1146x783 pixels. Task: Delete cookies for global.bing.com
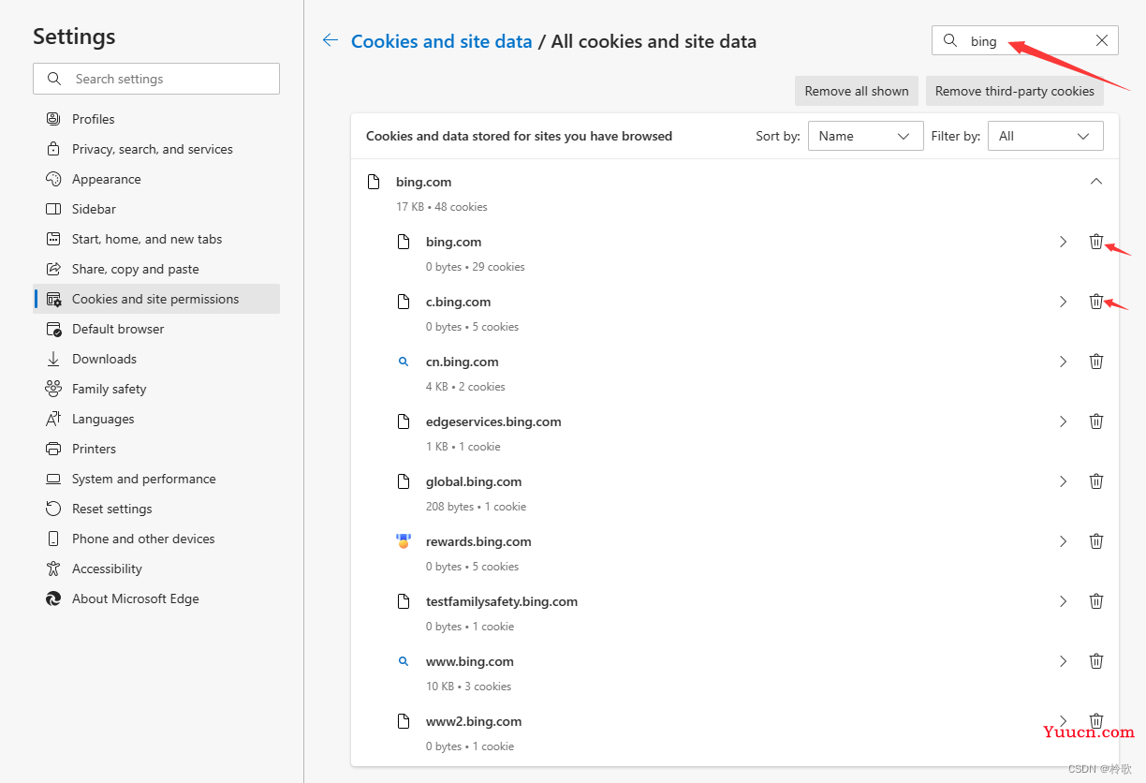(x=1096, y=481)
